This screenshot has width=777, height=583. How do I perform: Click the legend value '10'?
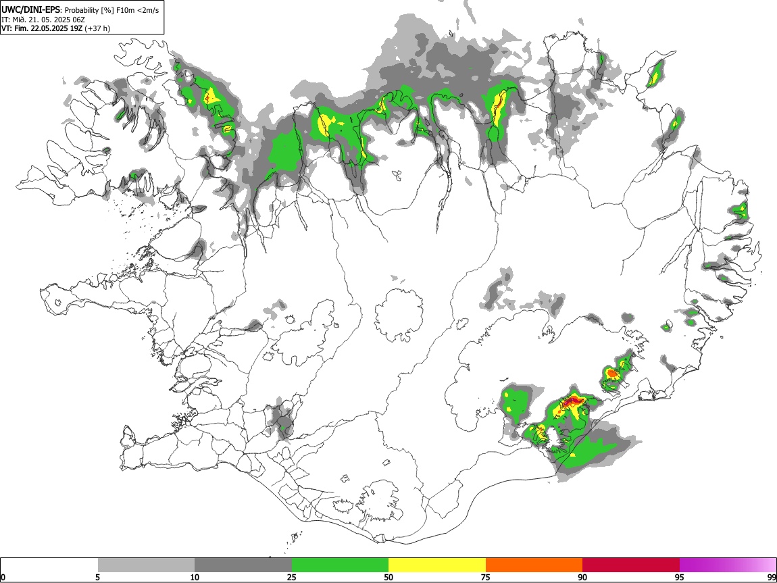195,577
